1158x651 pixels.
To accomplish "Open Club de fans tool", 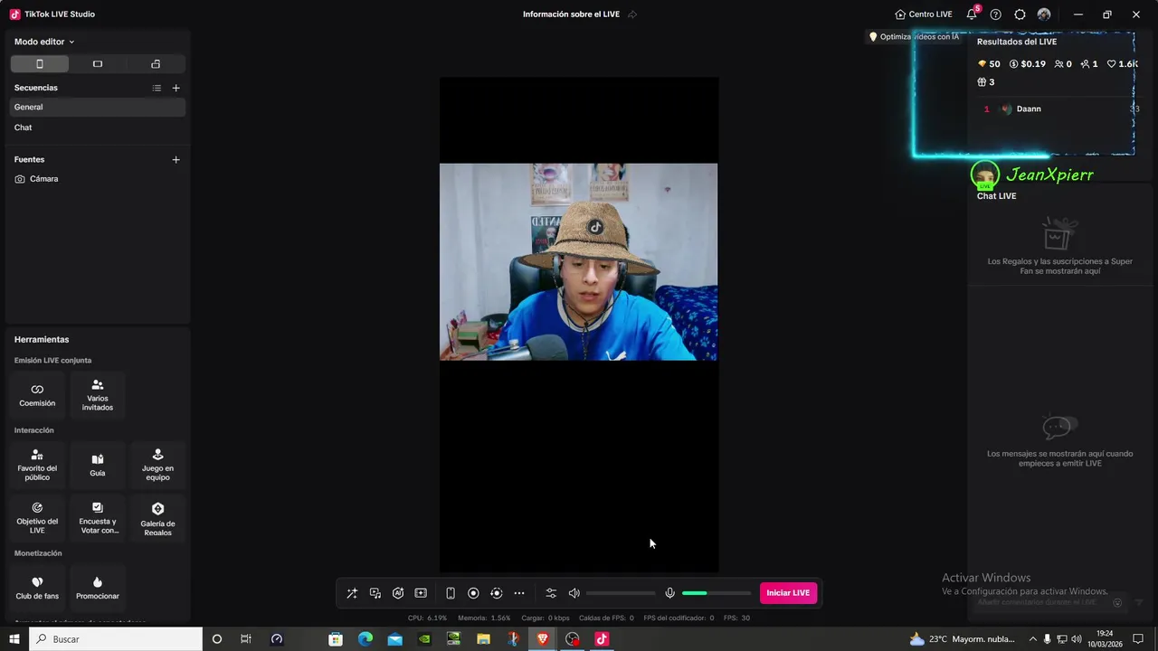I will tap(37, 588).
